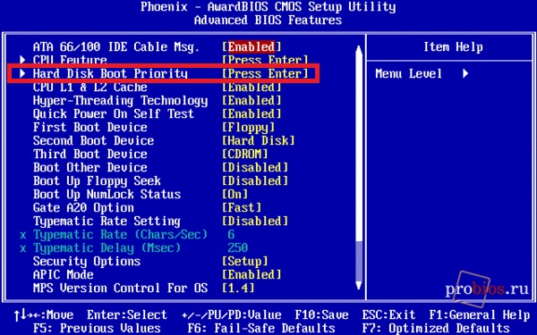Click the arrow next to CPU Feature
537x335 pixels.
[22, 60]
